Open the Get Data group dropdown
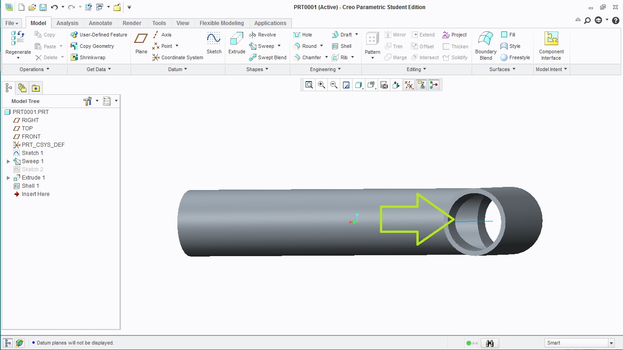 (99, 69)
